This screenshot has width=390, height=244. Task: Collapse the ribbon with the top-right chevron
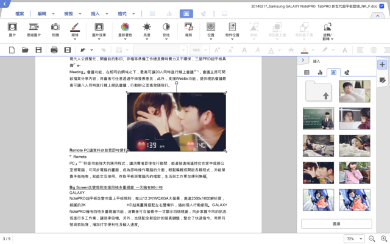(x=378, y=16)
